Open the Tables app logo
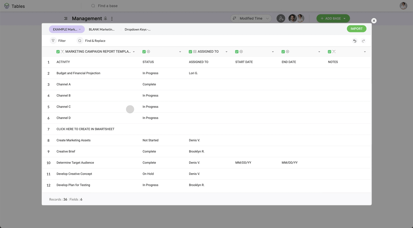 [x=7, y=6]
